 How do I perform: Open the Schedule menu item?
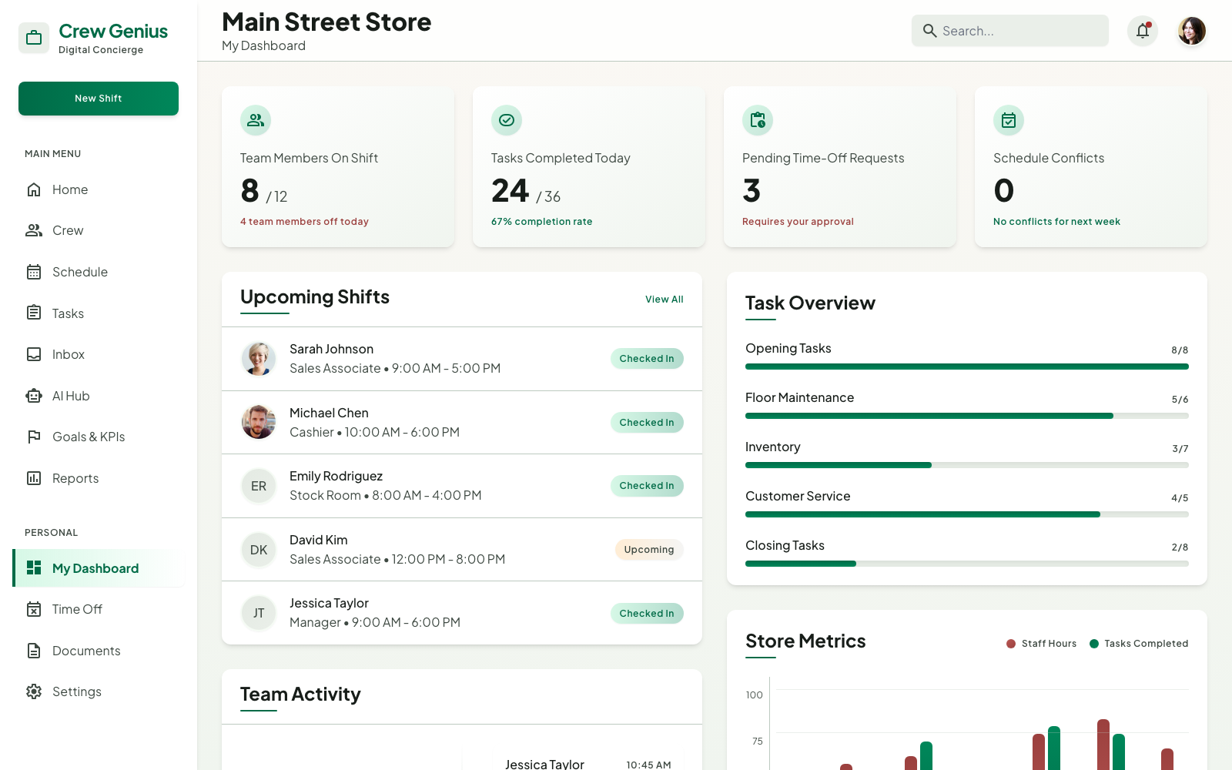point(99,272)
